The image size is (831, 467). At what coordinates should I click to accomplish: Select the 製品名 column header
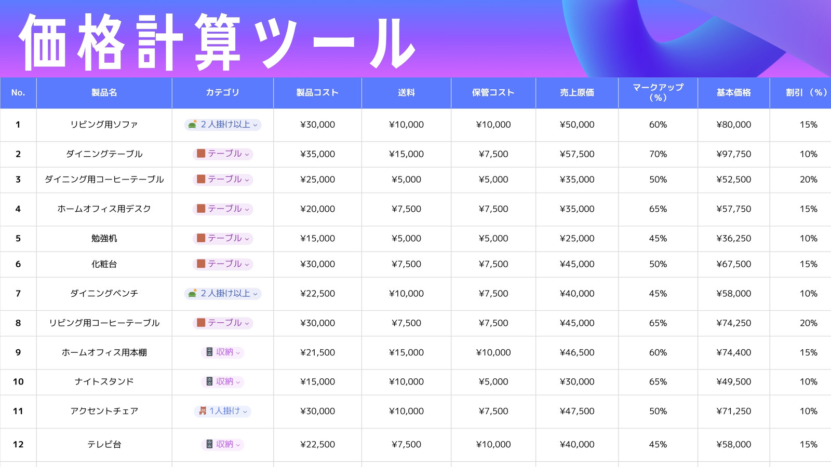pos(104,93)
